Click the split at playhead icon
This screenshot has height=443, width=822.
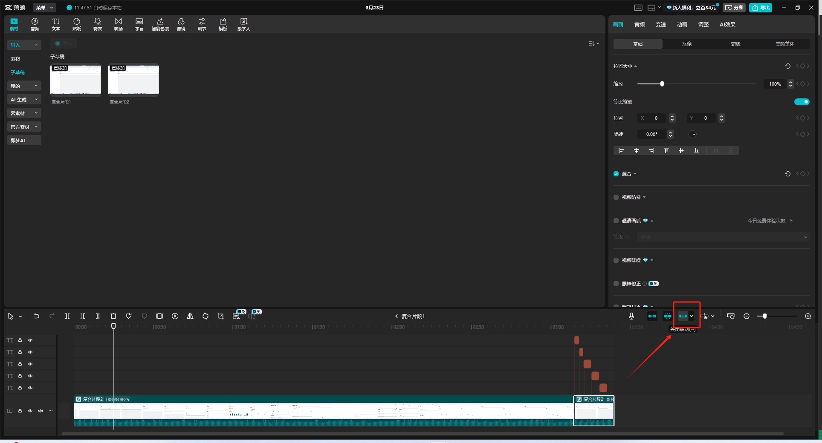tap(67, 316)
